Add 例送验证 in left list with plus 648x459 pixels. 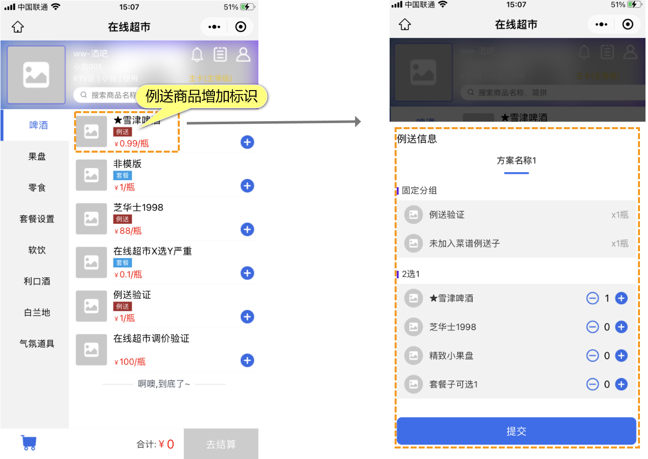pos(247,316)
